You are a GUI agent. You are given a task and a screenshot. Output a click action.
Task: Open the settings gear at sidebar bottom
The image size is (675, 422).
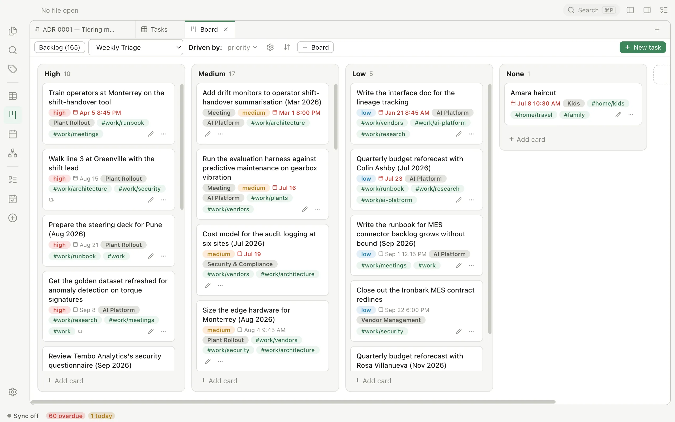click(x=13, y=392)
